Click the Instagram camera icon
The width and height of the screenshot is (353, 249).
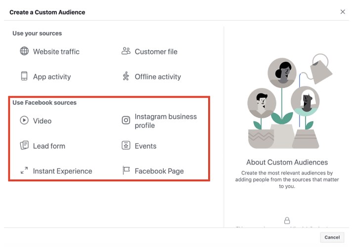point(126,121)
